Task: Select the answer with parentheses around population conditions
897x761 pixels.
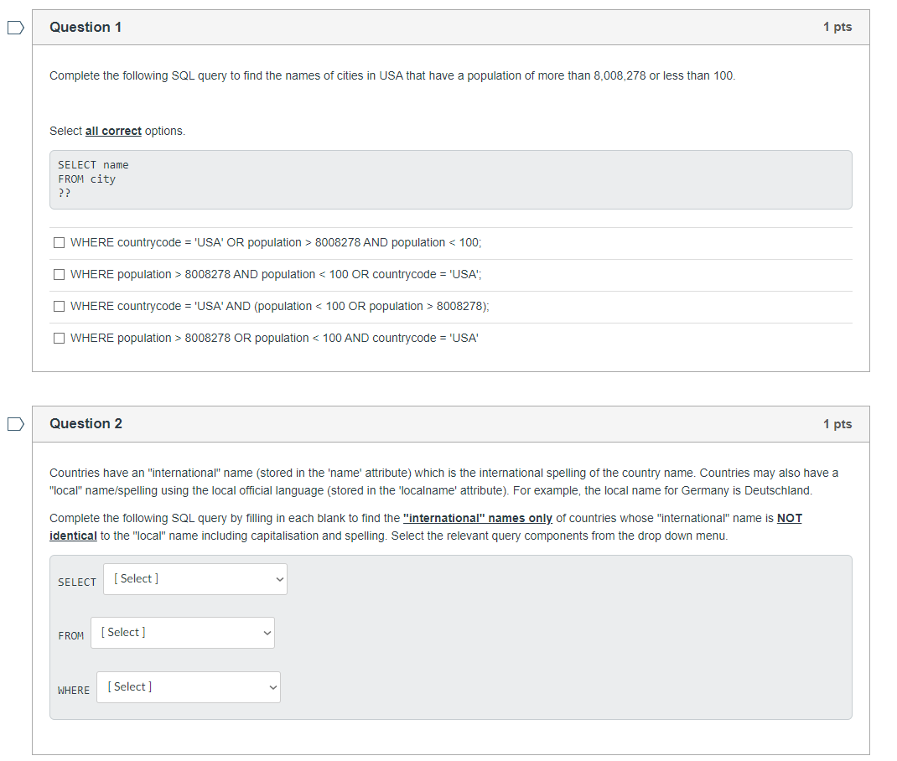Action: coord(59,306)
